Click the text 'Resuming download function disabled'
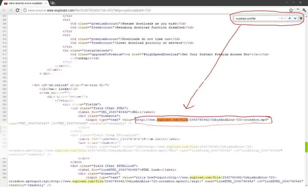 coord(150,27)
